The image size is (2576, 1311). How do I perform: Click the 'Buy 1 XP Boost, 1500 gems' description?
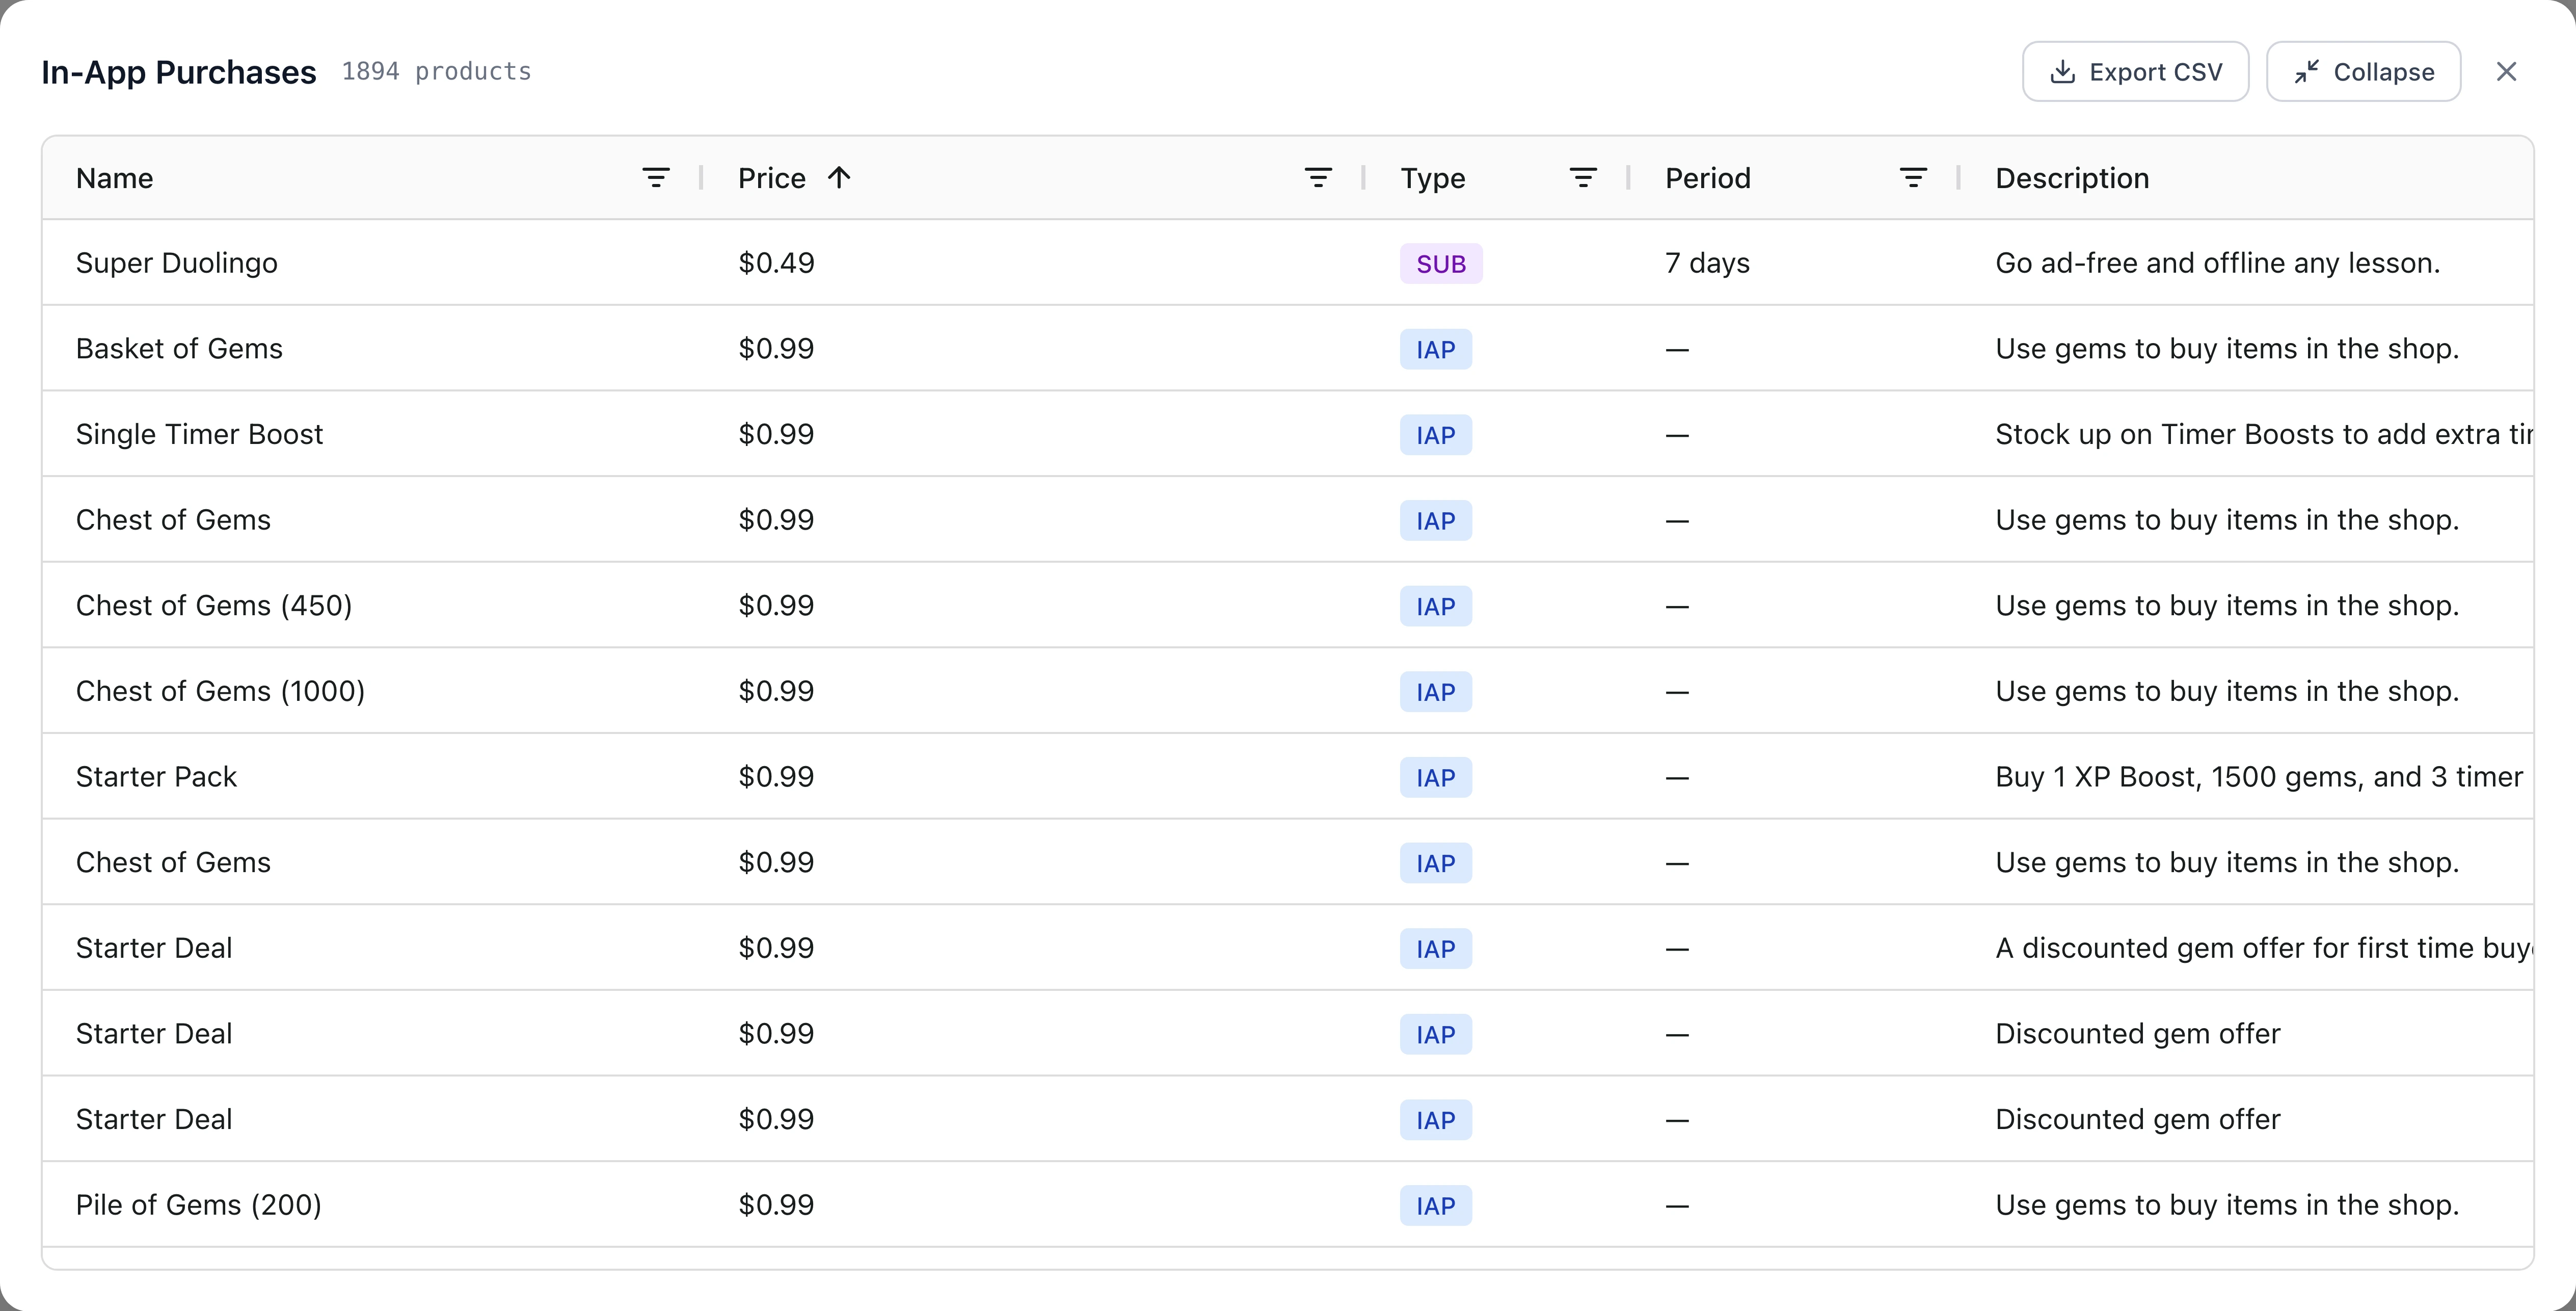point(2259,777)
